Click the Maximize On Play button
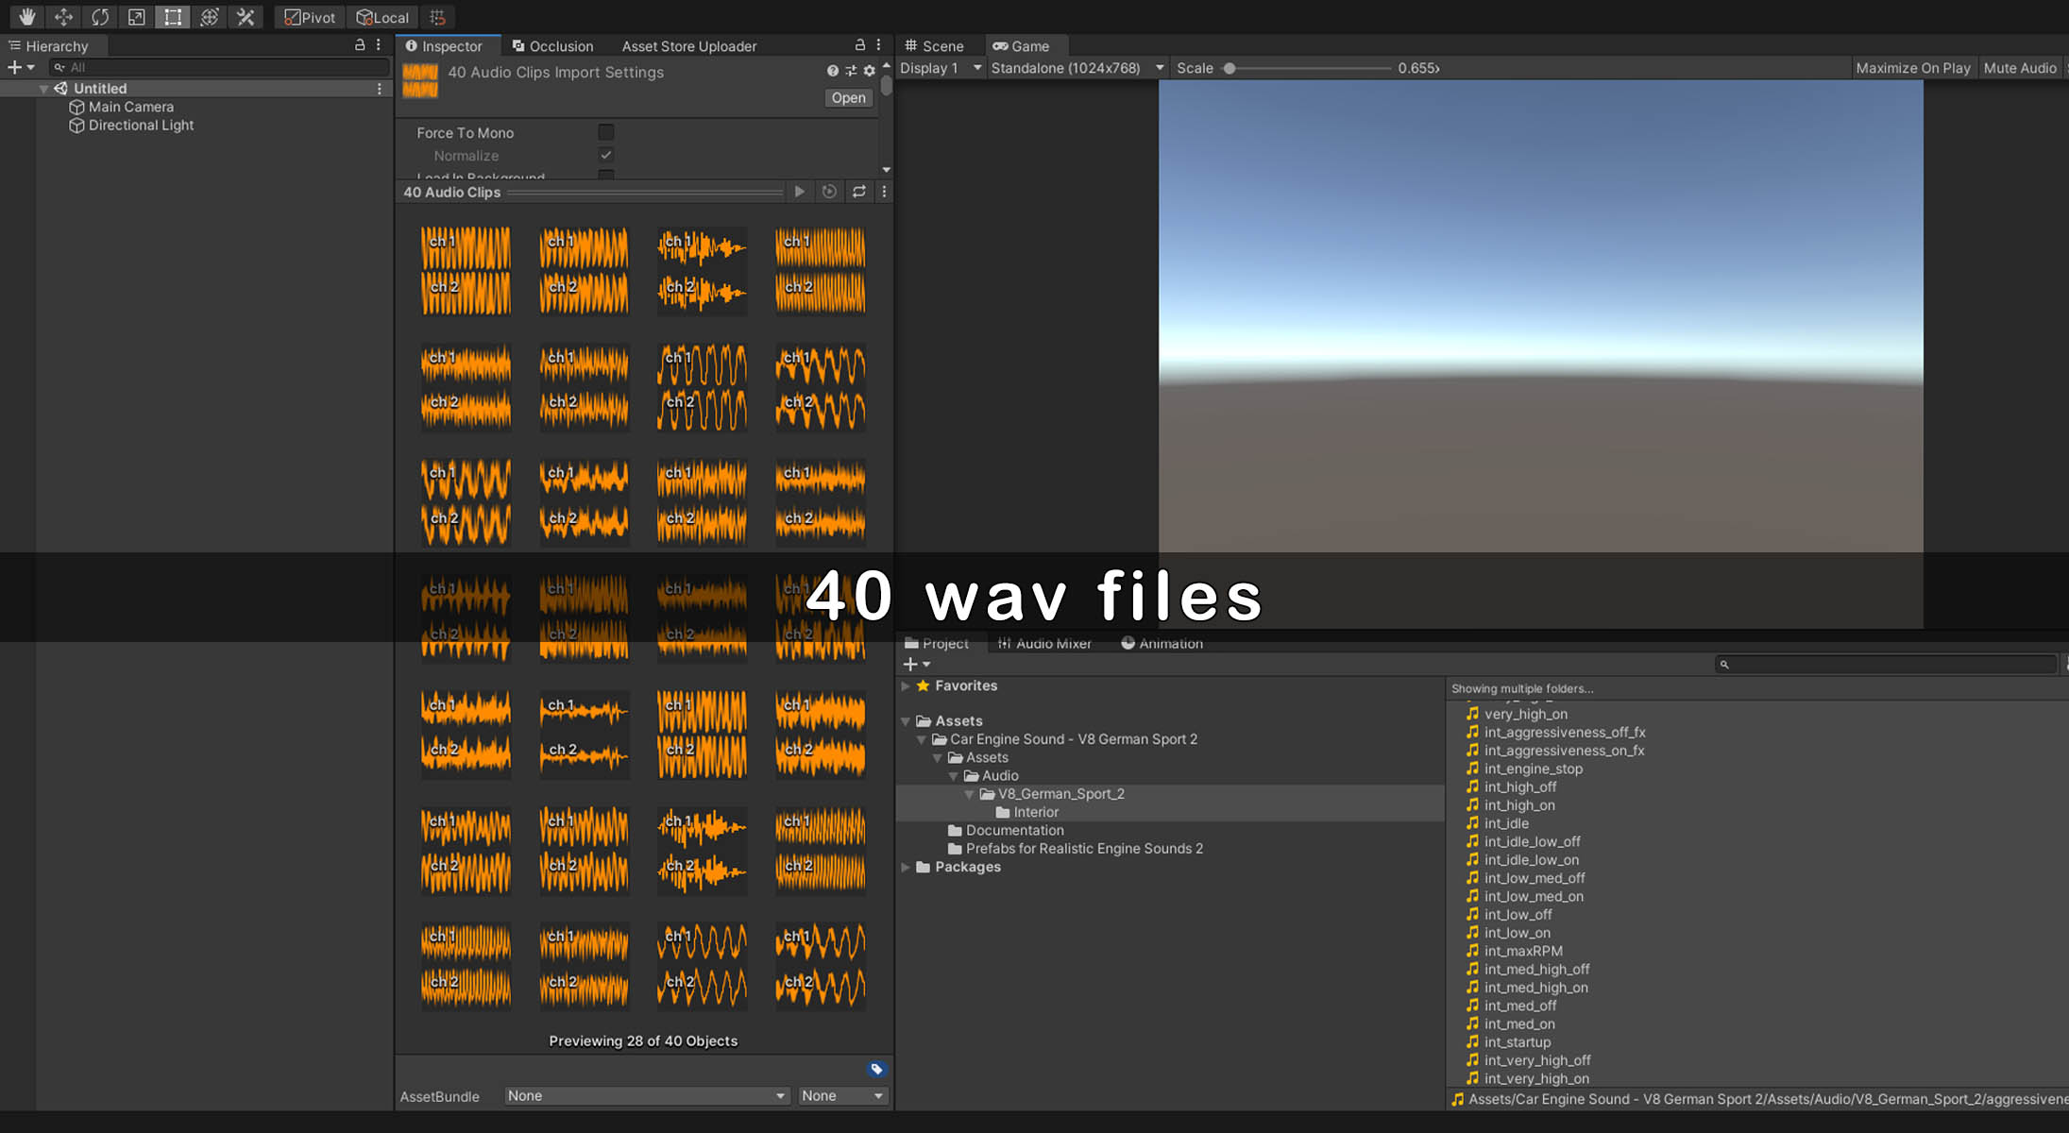The height and width of the screenshot is (1133, 2069). 1912,68
